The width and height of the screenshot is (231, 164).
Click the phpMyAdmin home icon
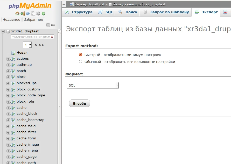coord(17,13)
